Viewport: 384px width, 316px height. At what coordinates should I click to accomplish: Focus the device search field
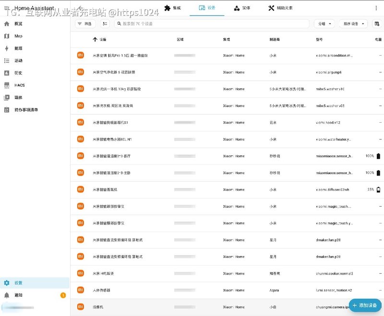pos(212,23)
